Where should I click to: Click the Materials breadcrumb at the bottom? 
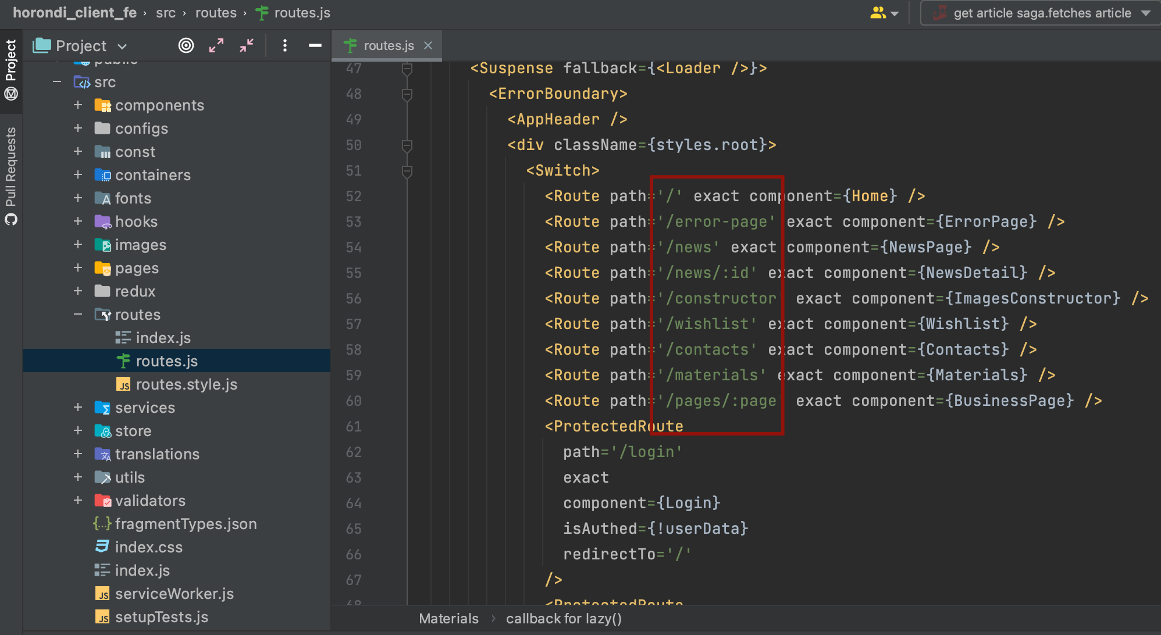click(448, 618)
